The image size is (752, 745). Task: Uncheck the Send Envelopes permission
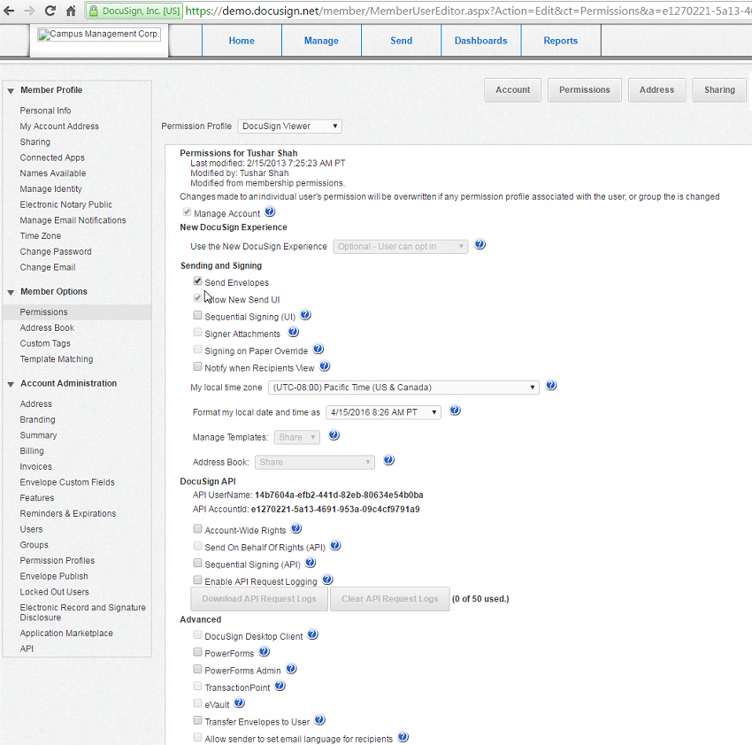196,280
